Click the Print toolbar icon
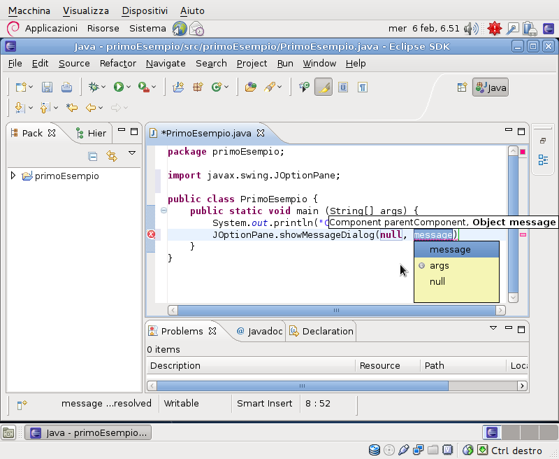The image size is (559, 459). [x=66, y=87]
